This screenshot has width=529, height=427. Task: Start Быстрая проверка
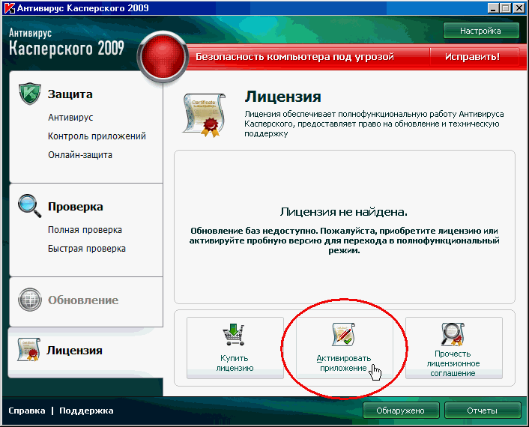[x=87, y=249]
